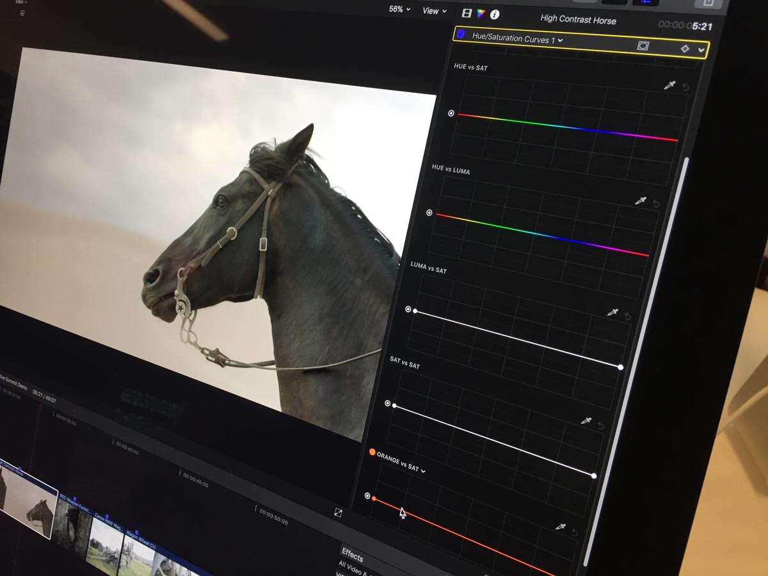Toggle the HUE vs SAT curve radio button
The image size is (768, 576).
pyautogui.click(x=451, y=113)
